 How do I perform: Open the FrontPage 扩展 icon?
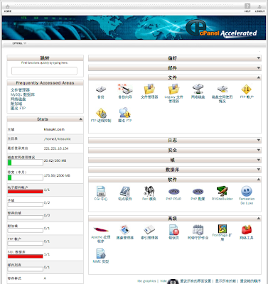223,229
